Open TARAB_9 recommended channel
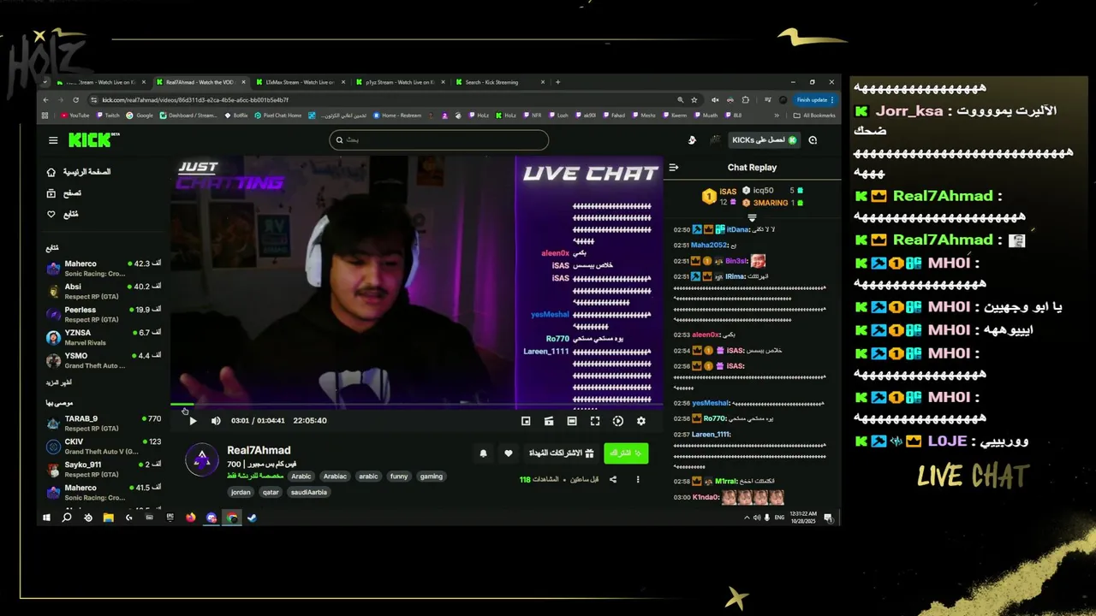The height and width of the screenshot is (616, 1096). coord(103,423)
